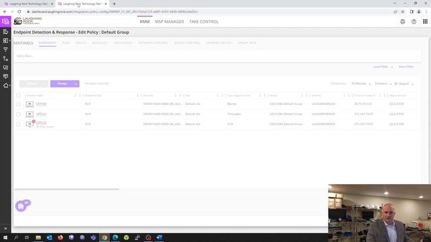Open the help question mark icon
Viewport: 431px width, 242px height.
coord(413,22)
